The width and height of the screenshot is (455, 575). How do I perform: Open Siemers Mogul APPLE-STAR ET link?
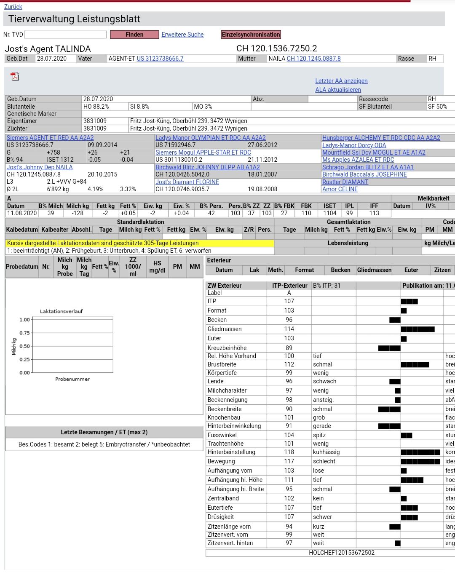coord(203,152)
